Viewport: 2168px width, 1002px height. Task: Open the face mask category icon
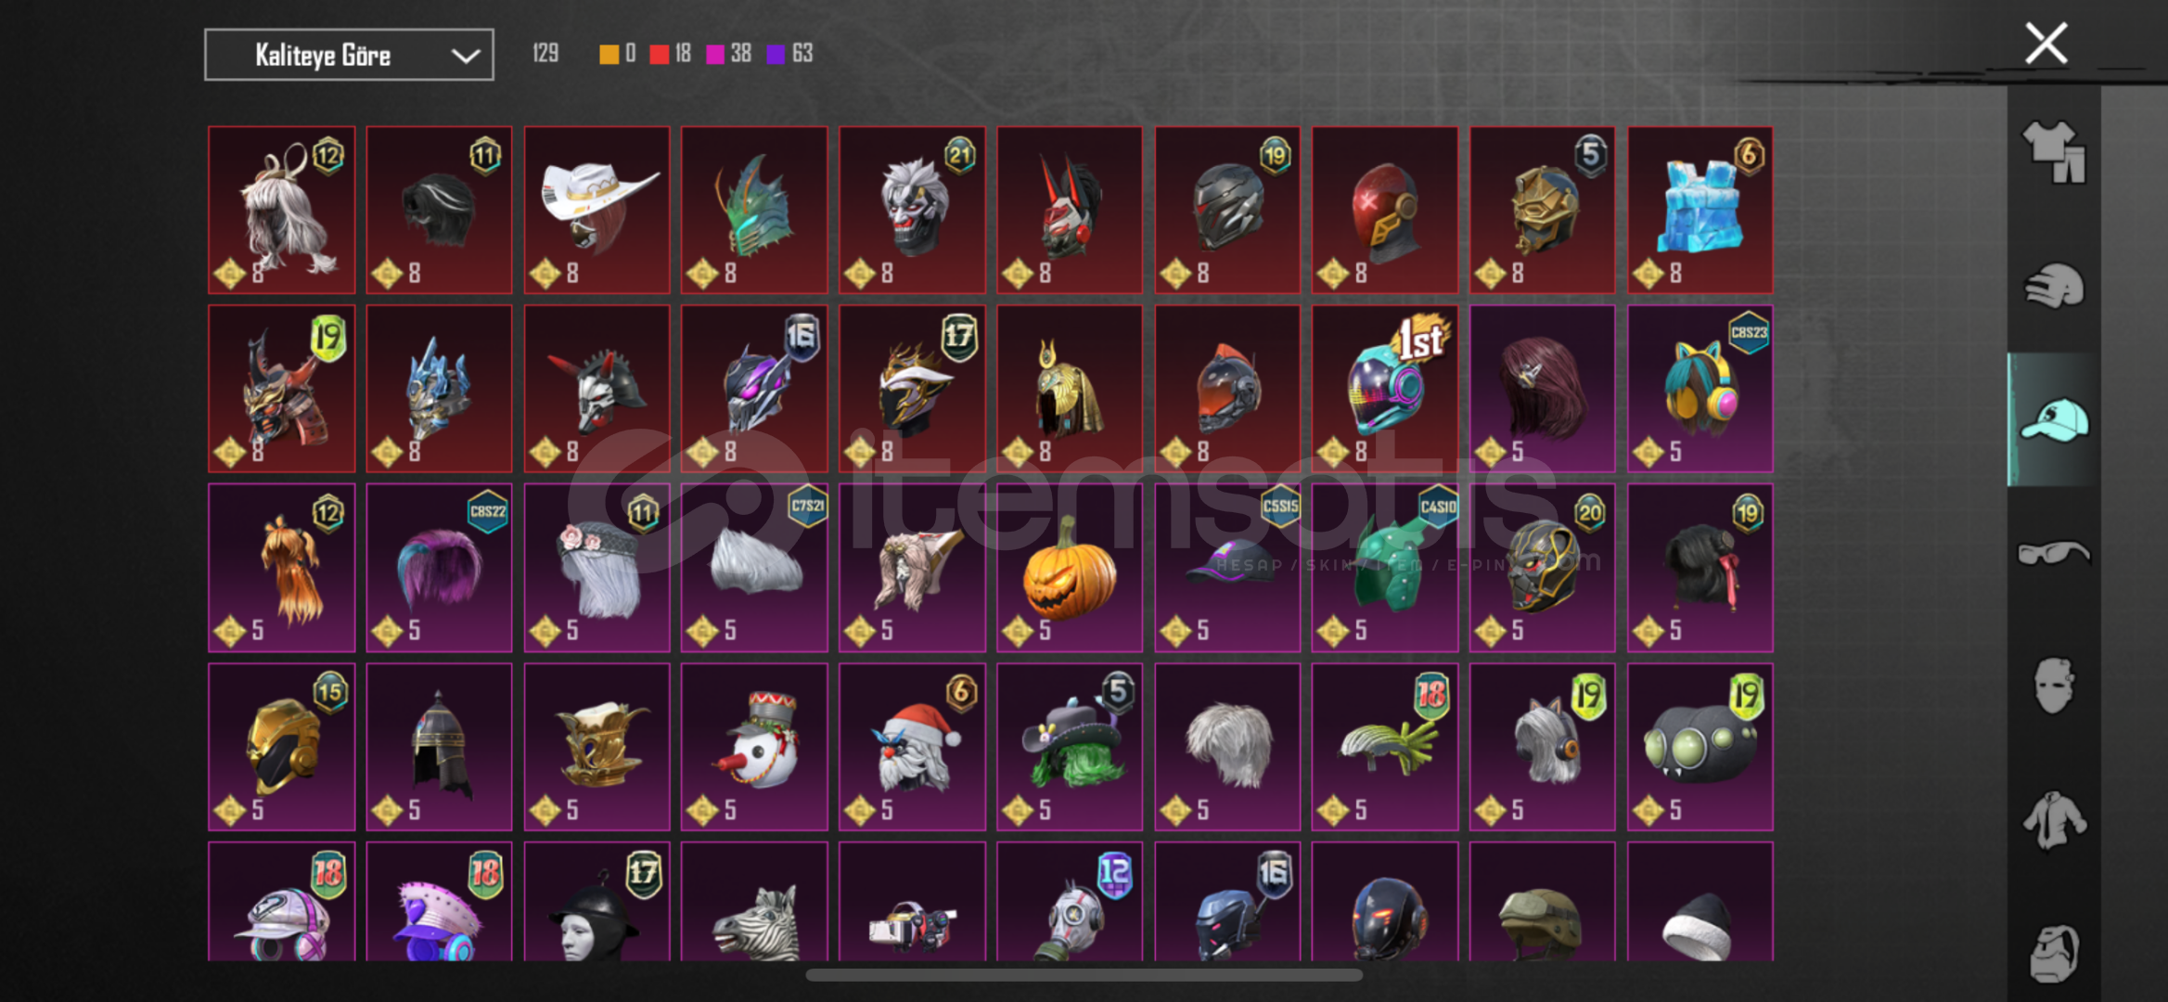pos(2054,686)
